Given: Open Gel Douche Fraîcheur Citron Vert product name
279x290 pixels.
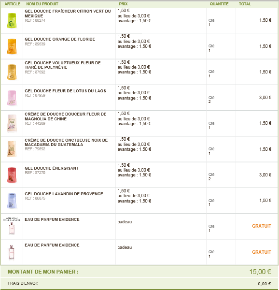Looking at the screenshot, I should click(68, 14).
